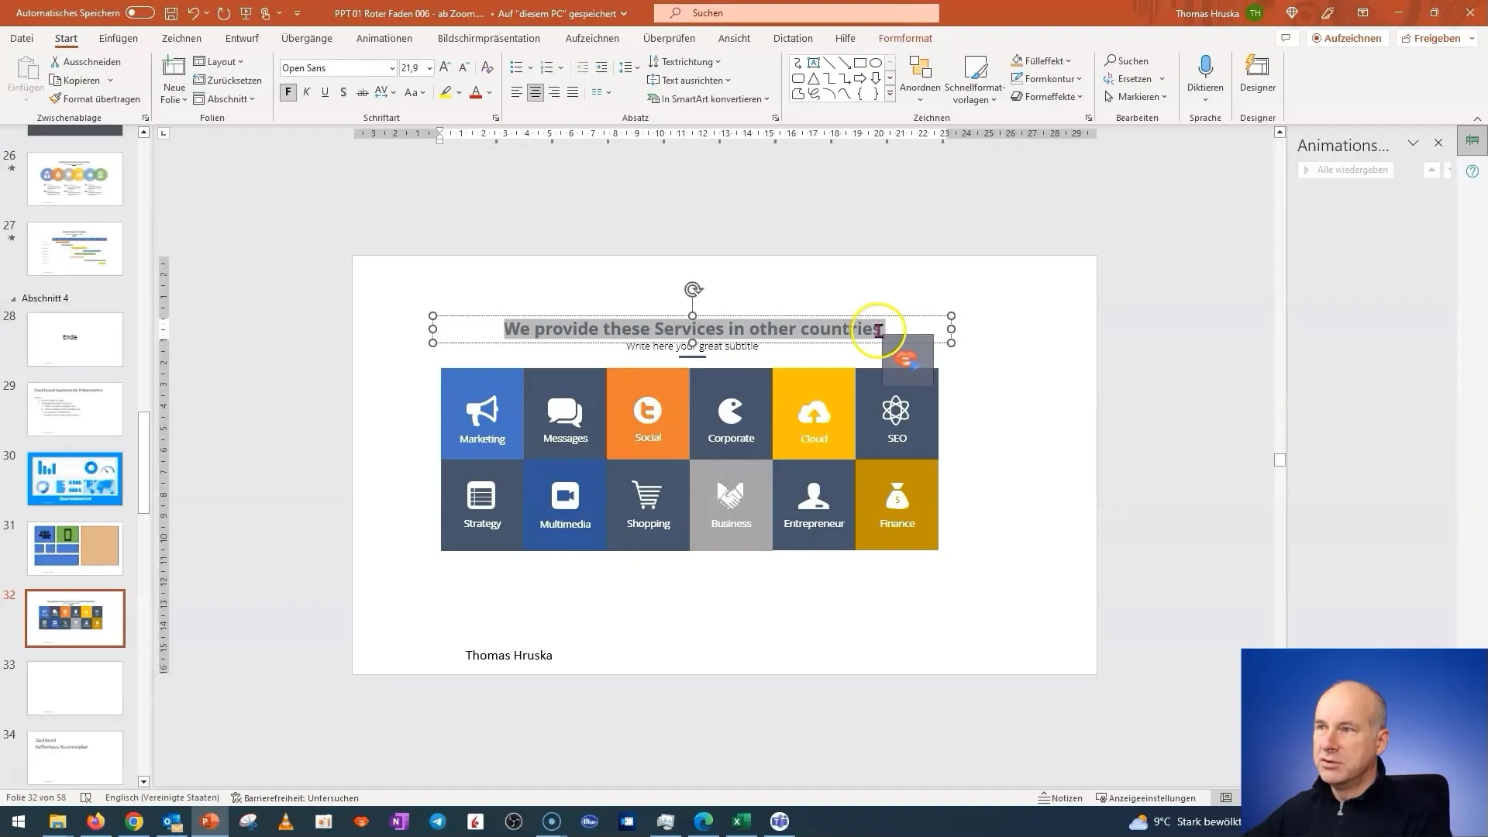Expand the Font size dropdown showing 21.9

pyautogui.click(x=429, y=67)
